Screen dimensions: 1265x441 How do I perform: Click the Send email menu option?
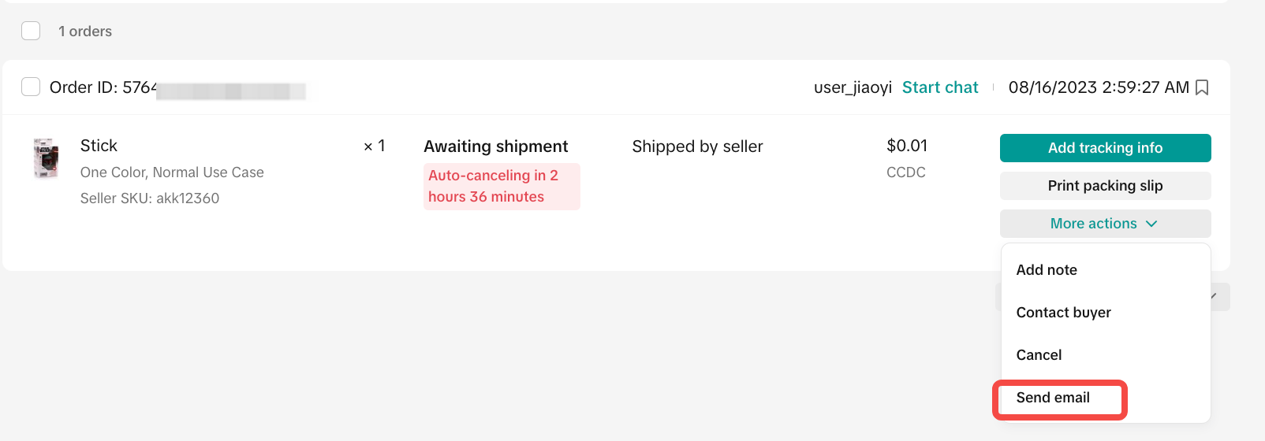click(x=1053, y=398)
